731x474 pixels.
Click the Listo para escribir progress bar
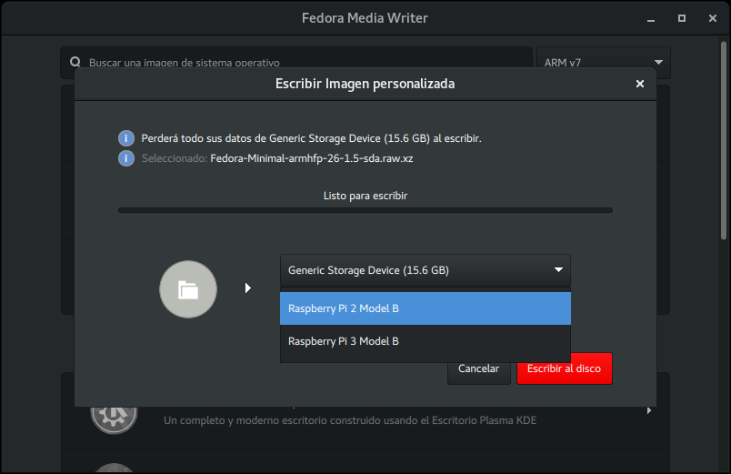coord(365,210)
